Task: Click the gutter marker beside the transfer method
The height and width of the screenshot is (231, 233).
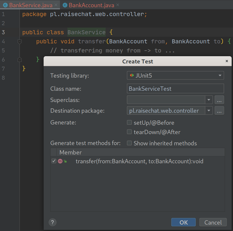Action: [19, 41]
